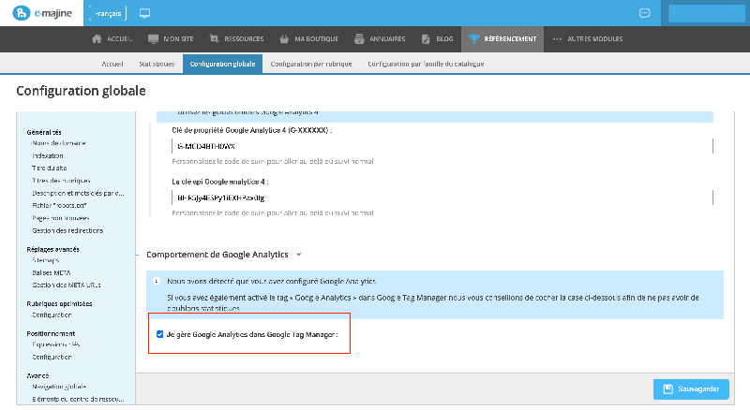Click the floppy disk icon on Sauvegarder
Screen dimensions: 750x410
tap(668, 389)
